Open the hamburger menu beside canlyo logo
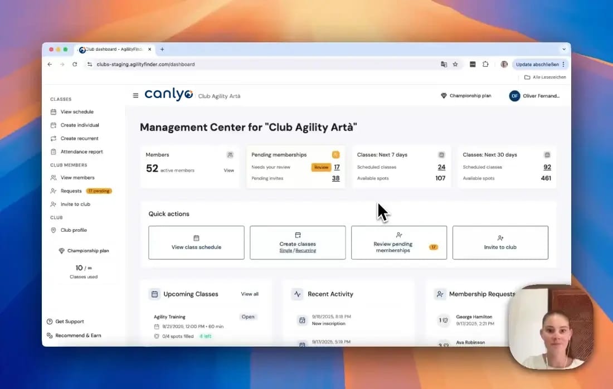 click(135, 95)
